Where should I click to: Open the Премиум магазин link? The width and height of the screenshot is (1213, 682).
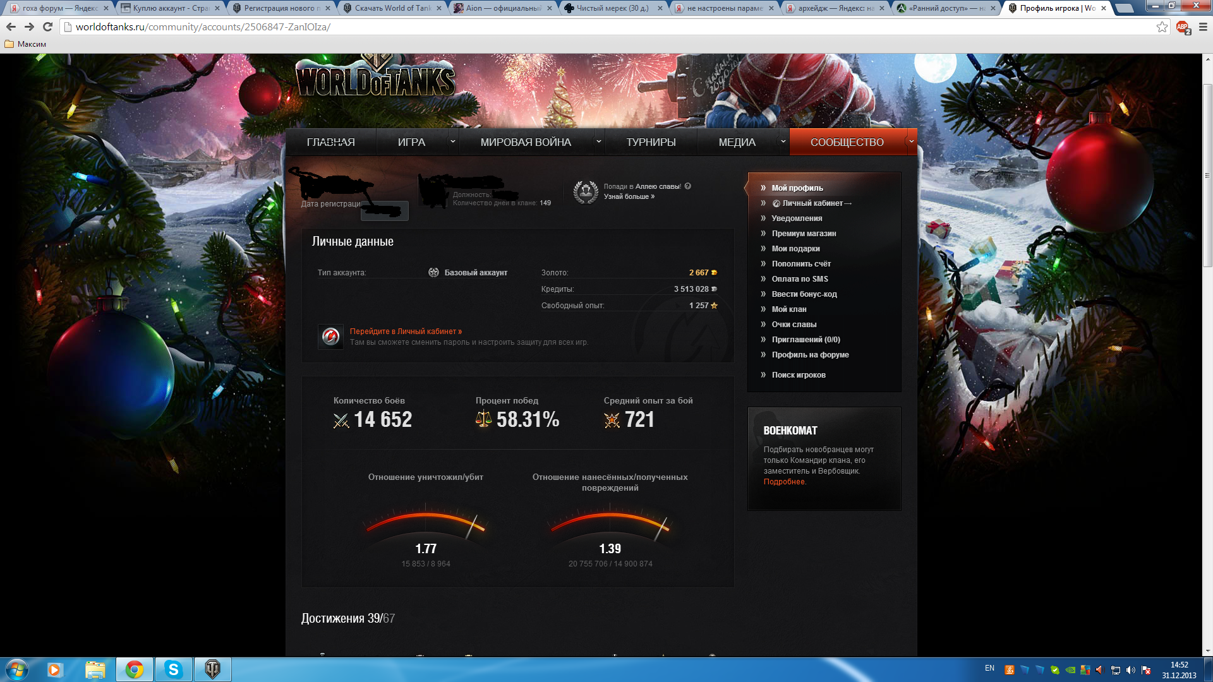pyautogui.click(x=804, y=234)
